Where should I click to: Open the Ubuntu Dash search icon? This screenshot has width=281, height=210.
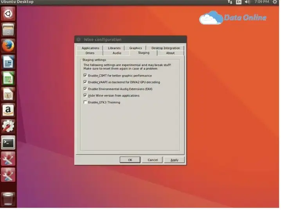[8, 14]
